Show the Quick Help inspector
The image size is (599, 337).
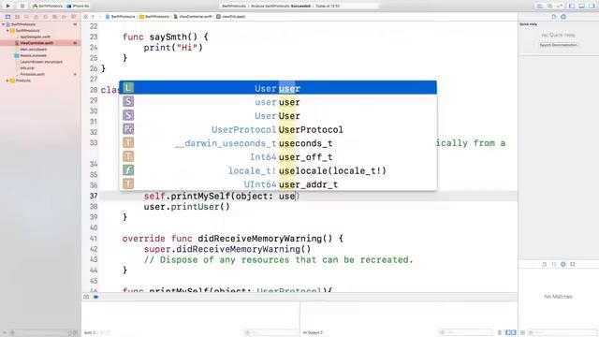click(x=563, y=17)
